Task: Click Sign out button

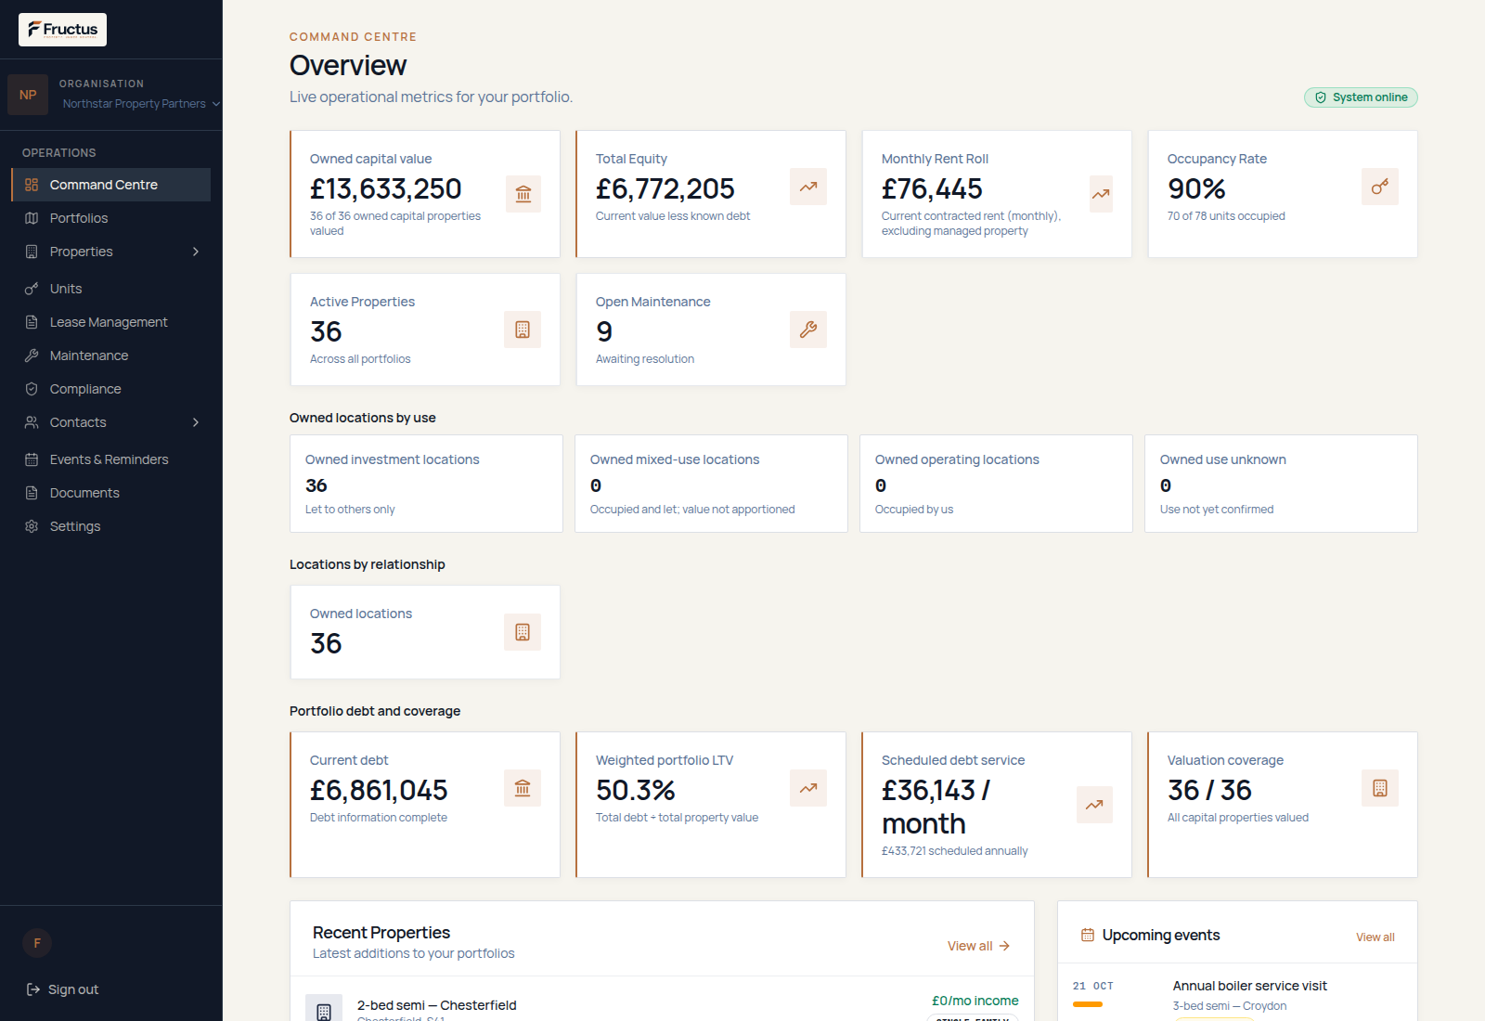Action: tap(62, 989)
